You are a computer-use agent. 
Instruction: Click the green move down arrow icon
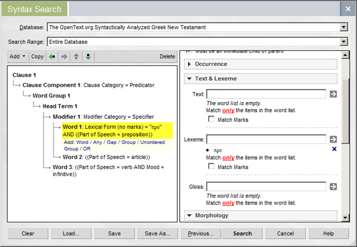tap(88, 56)
